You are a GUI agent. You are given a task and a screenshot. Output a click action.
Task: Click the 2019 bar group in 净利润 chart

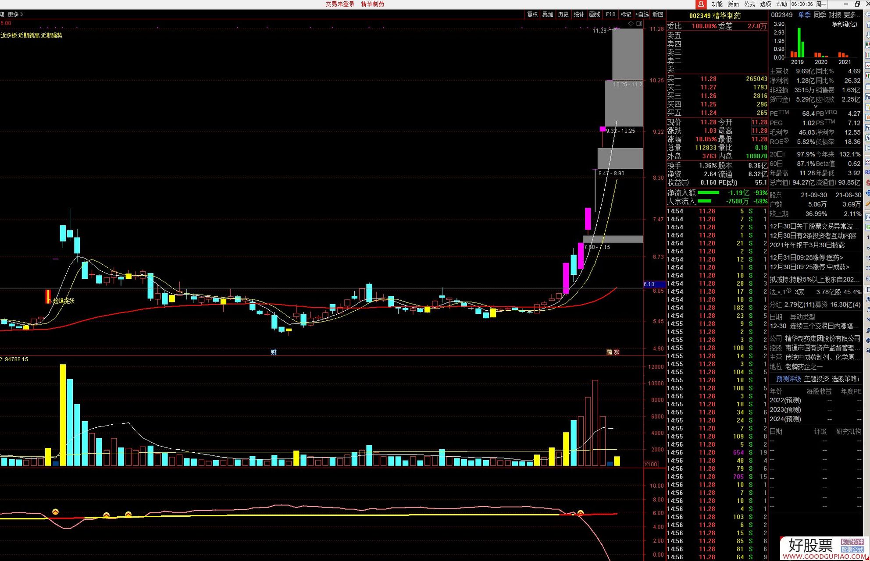point(798,43)
